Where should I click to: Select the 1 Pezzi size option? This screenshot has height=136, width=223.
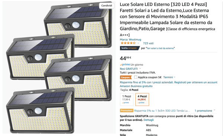(x=127, y=99)
